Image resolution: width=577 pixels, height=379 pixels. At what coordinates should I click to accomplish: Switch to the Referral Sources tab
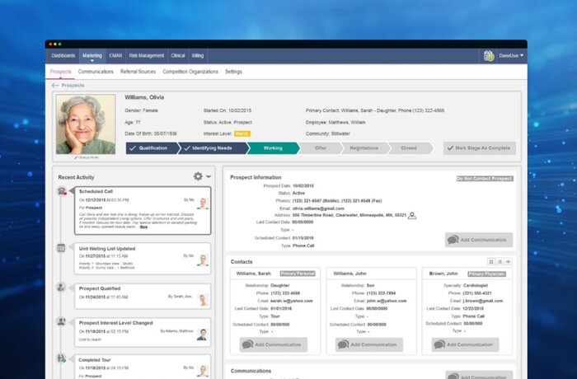tap(139, 72)
